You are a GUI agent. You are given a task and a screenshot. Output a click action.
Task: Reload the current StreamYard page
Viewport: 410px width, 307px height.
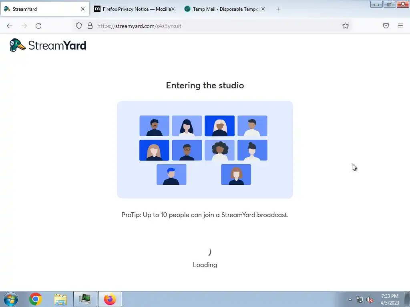pyautogui.click(x=38, y=26)
